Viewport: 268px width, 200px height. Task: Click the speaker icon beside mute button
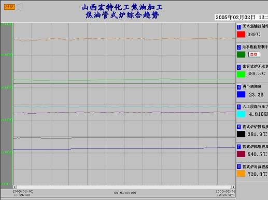[19, 7]
